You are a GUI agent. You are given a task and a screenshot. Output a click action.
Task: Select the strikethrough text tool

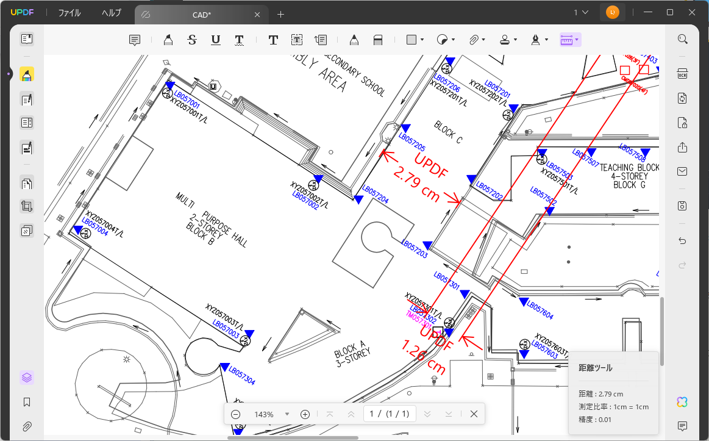tap(192, 39)
